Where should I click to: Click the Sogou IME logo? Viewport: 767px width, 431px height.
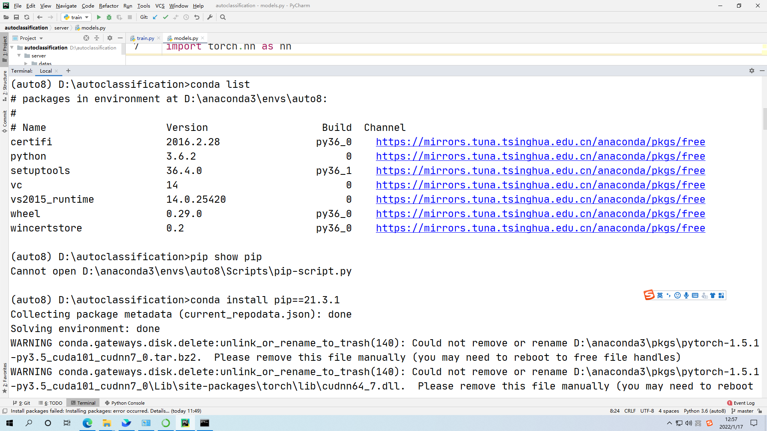(649, 295)
